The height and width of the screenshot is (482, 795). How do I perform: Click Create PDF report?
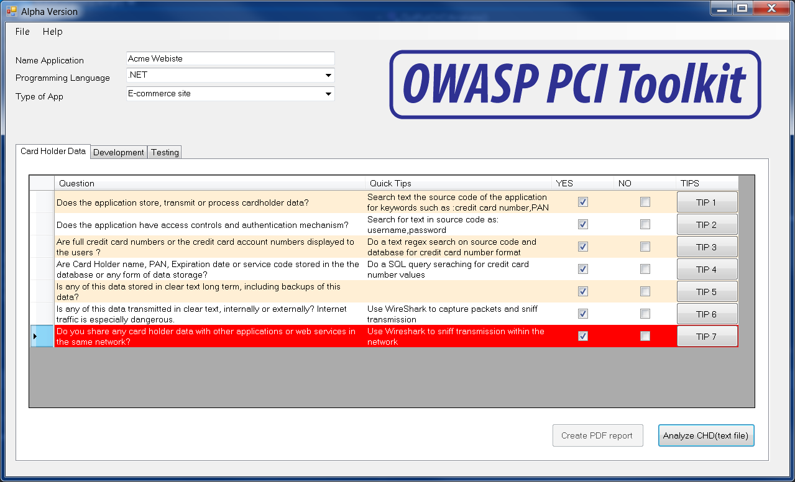click(x=597, y=435)
